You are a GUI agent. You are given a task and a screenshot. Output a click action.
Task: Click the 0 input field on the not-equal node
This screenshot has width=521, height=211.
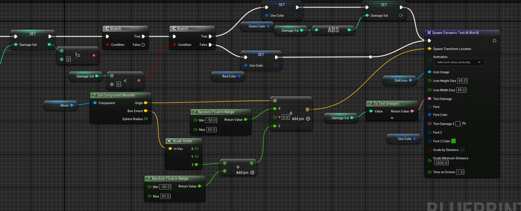(68, 59)
